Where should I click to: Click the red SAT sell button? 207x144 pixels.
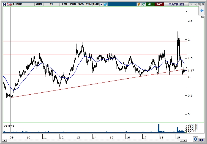[159, 4]
